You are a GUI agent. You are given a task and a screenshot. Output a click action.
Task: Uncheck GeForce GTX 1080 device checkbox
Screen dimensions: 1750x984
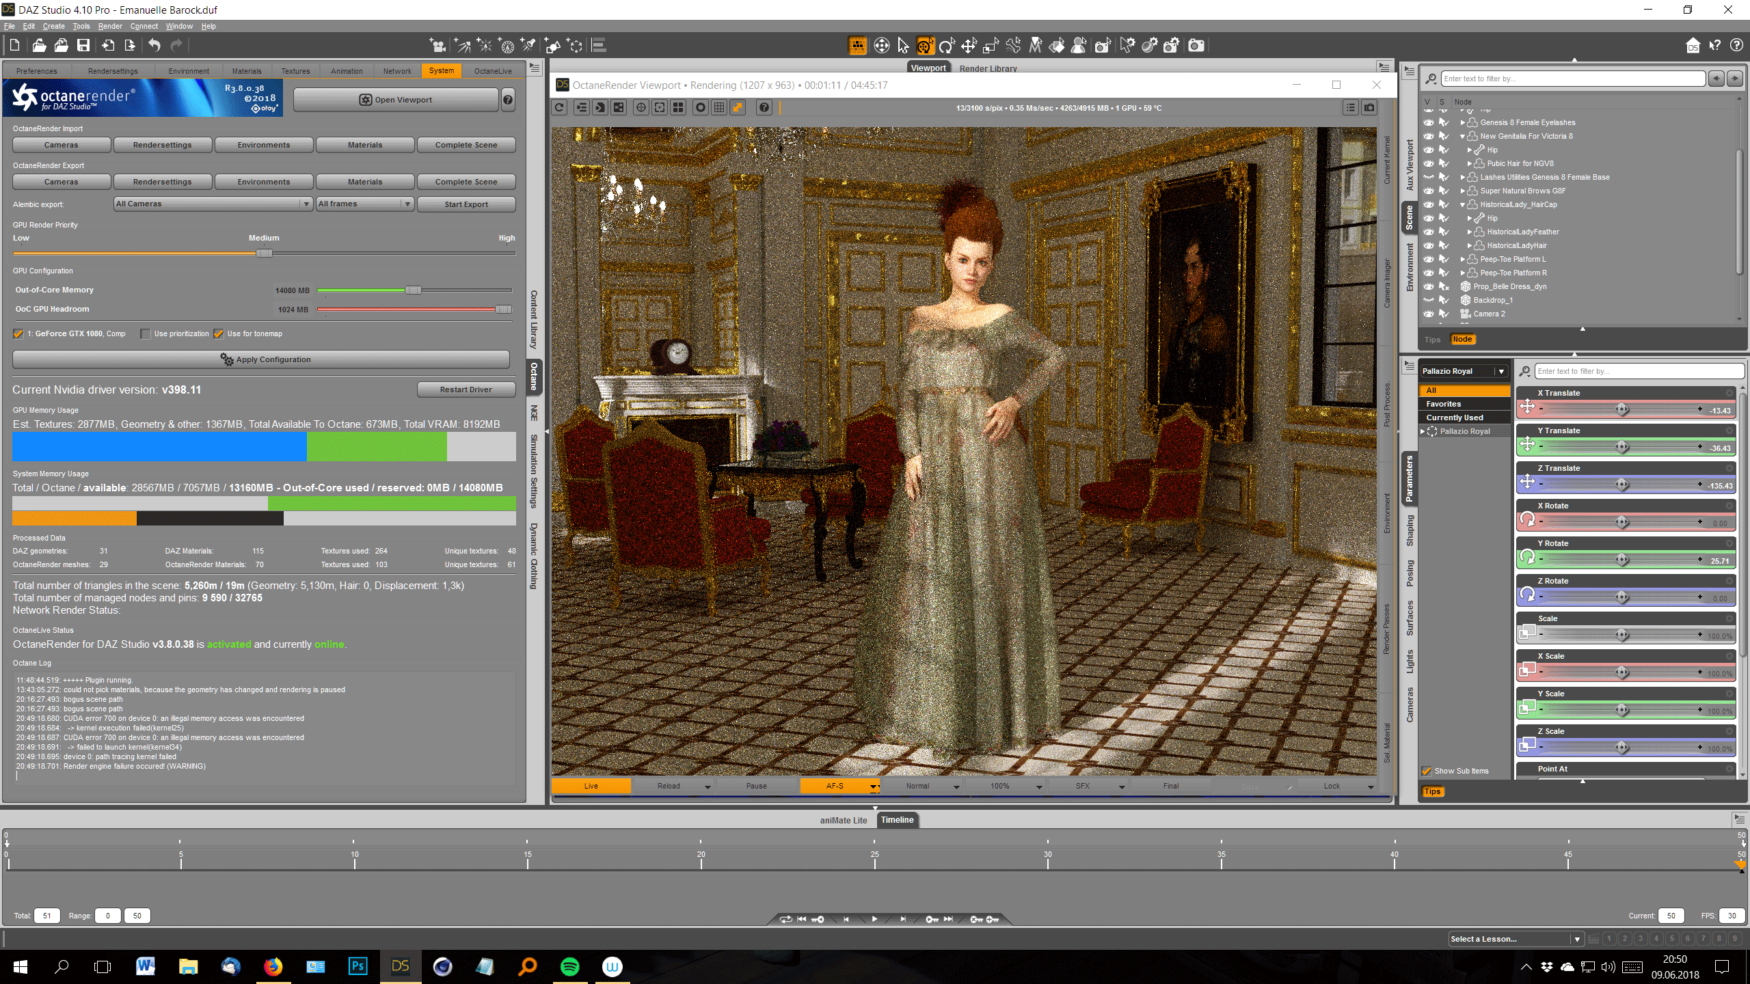[x=18, y=334]
